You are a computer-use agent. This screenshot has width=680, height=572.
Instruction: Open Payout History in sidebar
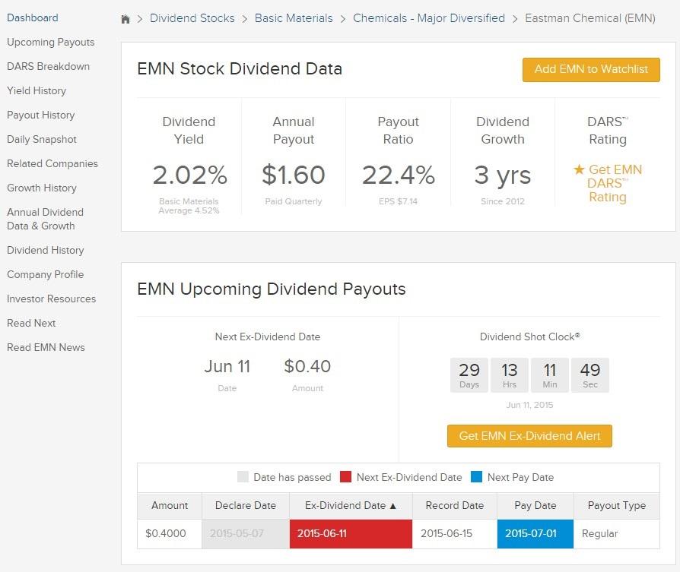click(41, 115)
